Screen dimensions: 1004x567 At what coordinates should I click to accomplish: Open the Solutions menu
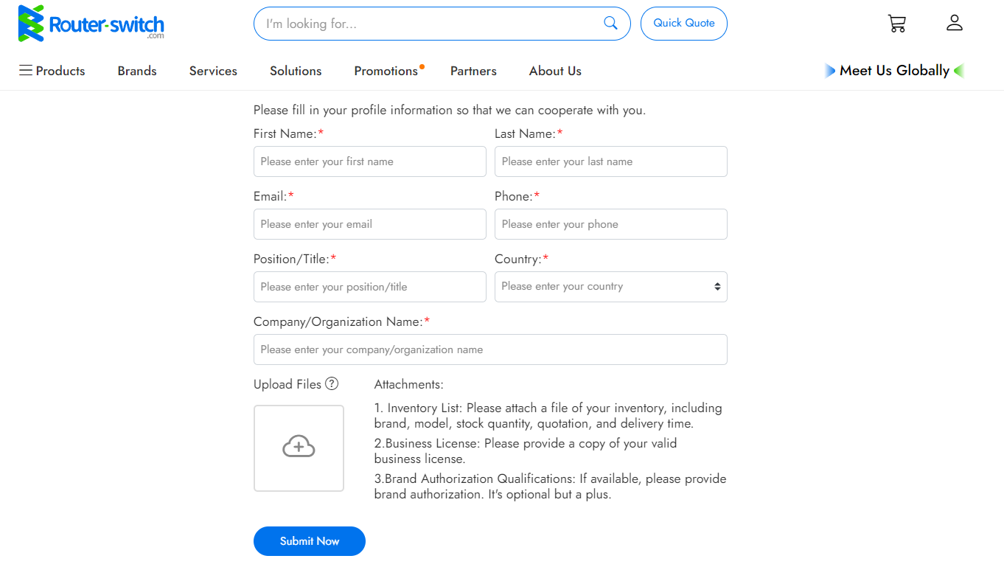(x=296, y=71)
